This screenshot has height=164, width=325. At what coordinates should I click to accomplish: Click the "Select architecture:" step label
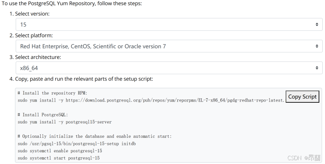pyautogui.click(x=38, y=57)
